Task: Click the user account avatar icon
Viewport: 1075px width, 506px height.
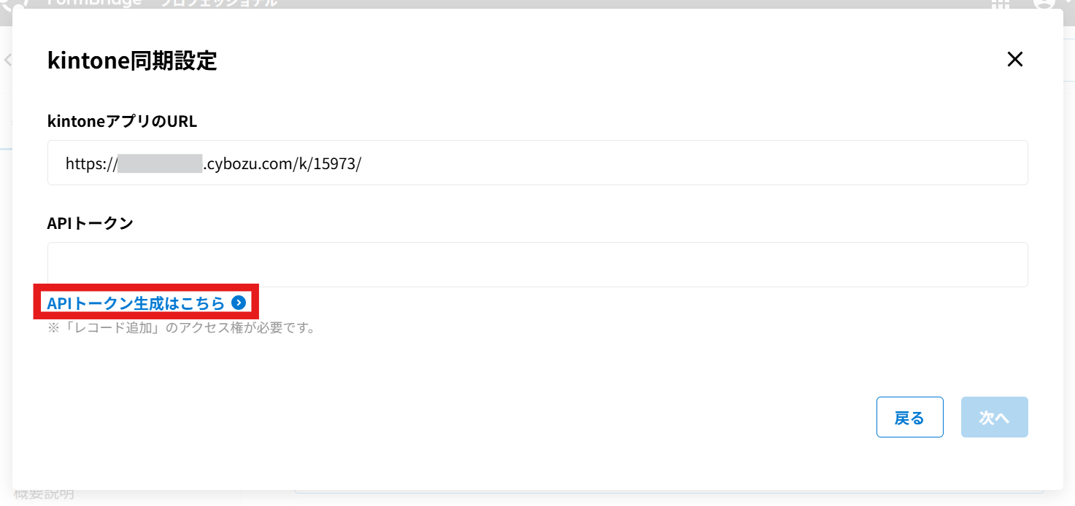Action: [1044, 4]
